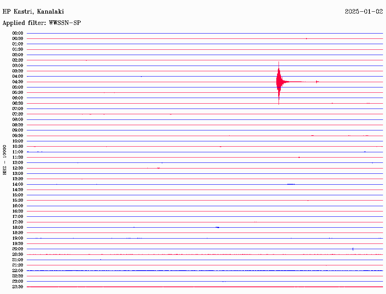Select the 15:30 time label
The width and height of the screenshot is (386, 294).
tap(18, 201)
